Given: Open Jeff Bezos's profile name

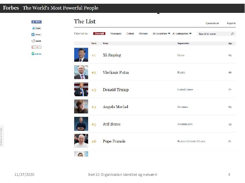Looking at the screenshot, I should click(112, 124).
